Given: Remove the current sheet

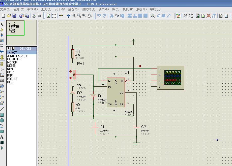Looking at the screenshot, I should pyautogui.click(x=209, y=16).
